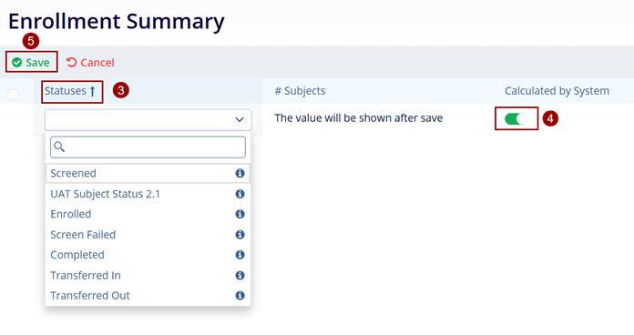
Task: Open info icon for UAT Subject Status 2.1
Action: (240, 194)
